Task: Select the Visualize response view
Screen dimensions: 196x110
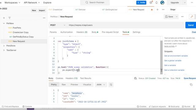Action: tap(87, 85)
